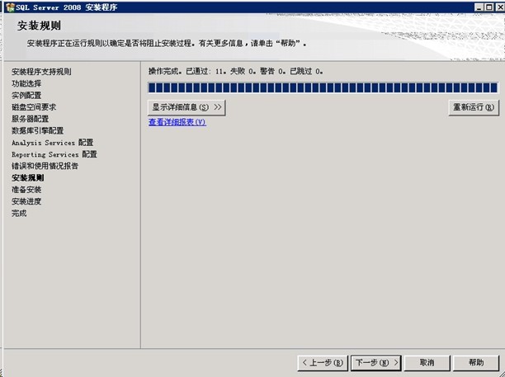
Task: Select 磁盘空间要求 step in sidebar
Action: [x=34, y=107]
